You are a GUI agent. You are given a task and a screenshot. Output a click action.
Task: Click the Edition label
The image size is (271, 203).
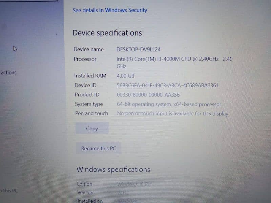tap(84, 184)
